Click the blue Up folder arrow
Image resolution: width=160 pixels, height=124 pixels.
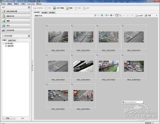coord(102,15)
